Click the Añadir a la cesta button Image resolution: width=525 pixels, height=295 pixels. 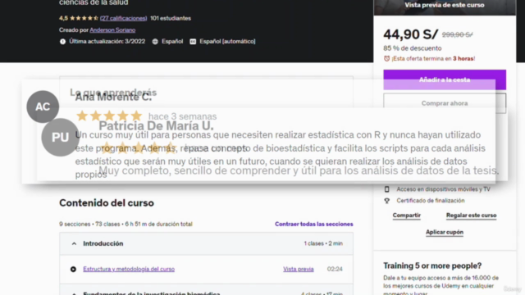pyautogui.click(x=445, y=79)
